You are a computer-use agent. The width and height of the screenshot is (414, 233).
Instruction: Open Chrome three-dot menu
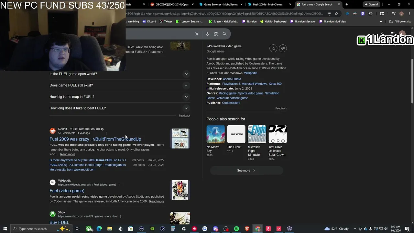click(x=409, y=14)
